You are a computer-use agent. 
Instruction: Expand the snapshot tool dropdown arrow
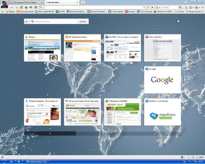[193, 8]
